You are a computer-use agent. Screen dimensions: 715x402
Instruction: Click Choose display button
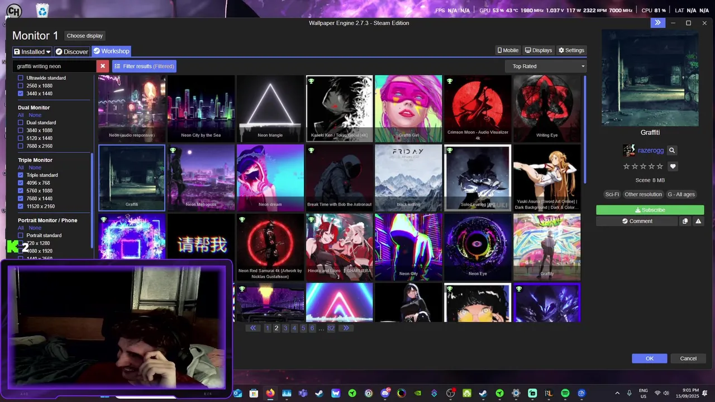(x=85, y=36)
